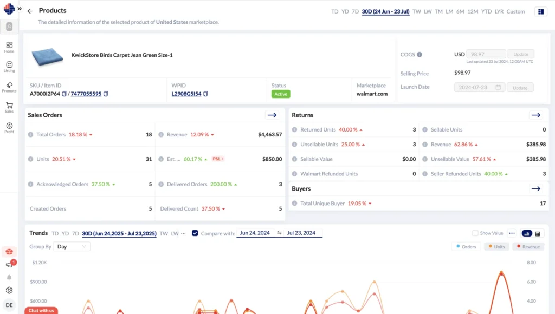The width and height of the screenshot is (555, 314).
Task: Select the Custom date range
Action: (x=515, y=11)
